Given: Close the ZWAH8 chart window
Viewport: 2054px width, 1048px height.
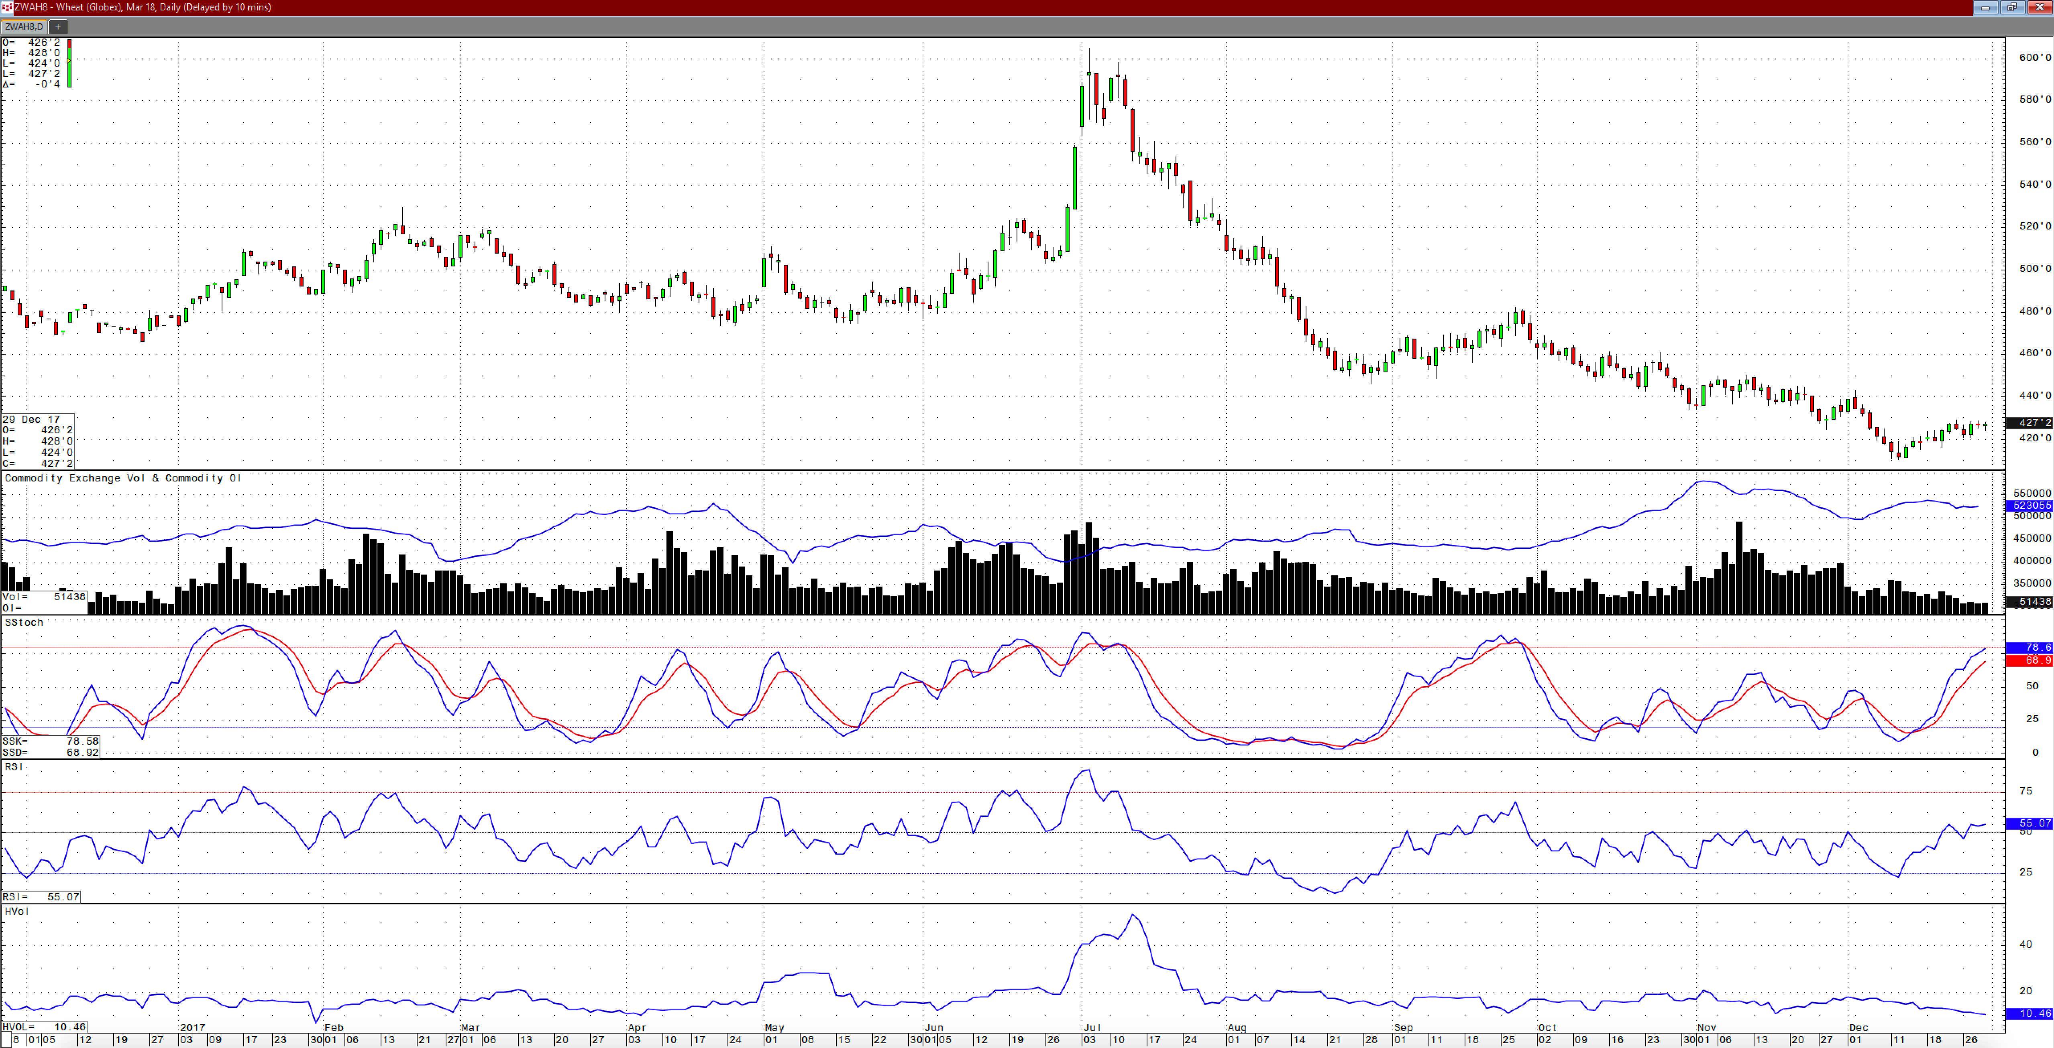Looking at the screenshot, I should [2039, 7].
